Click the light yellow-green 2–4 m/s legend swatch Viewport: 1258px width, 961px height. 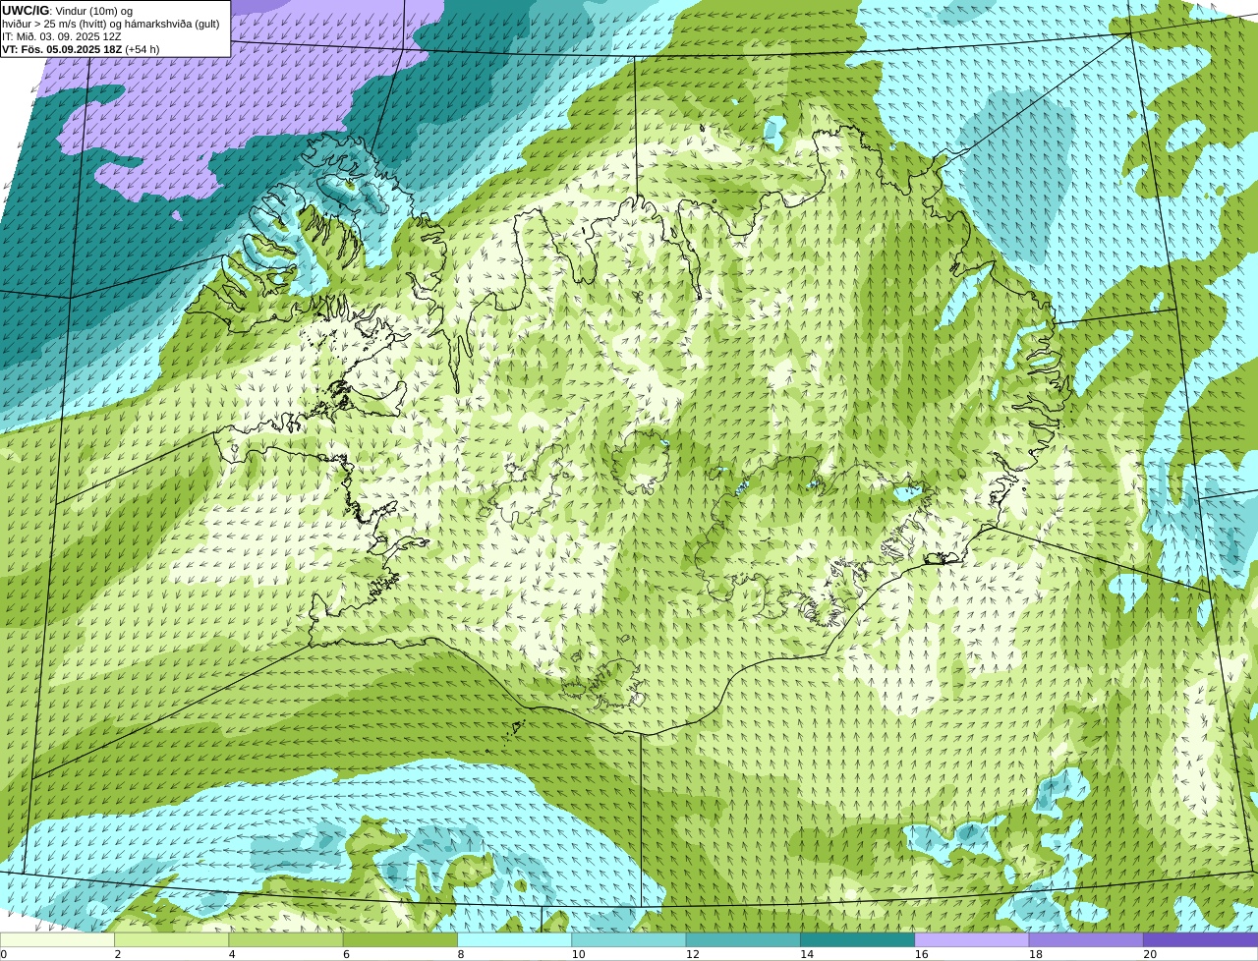171,939
